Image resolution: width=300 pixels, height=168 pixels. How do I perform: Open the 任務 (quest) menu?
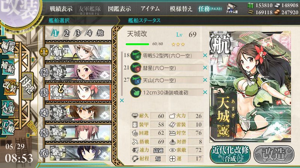pos(210,9)
